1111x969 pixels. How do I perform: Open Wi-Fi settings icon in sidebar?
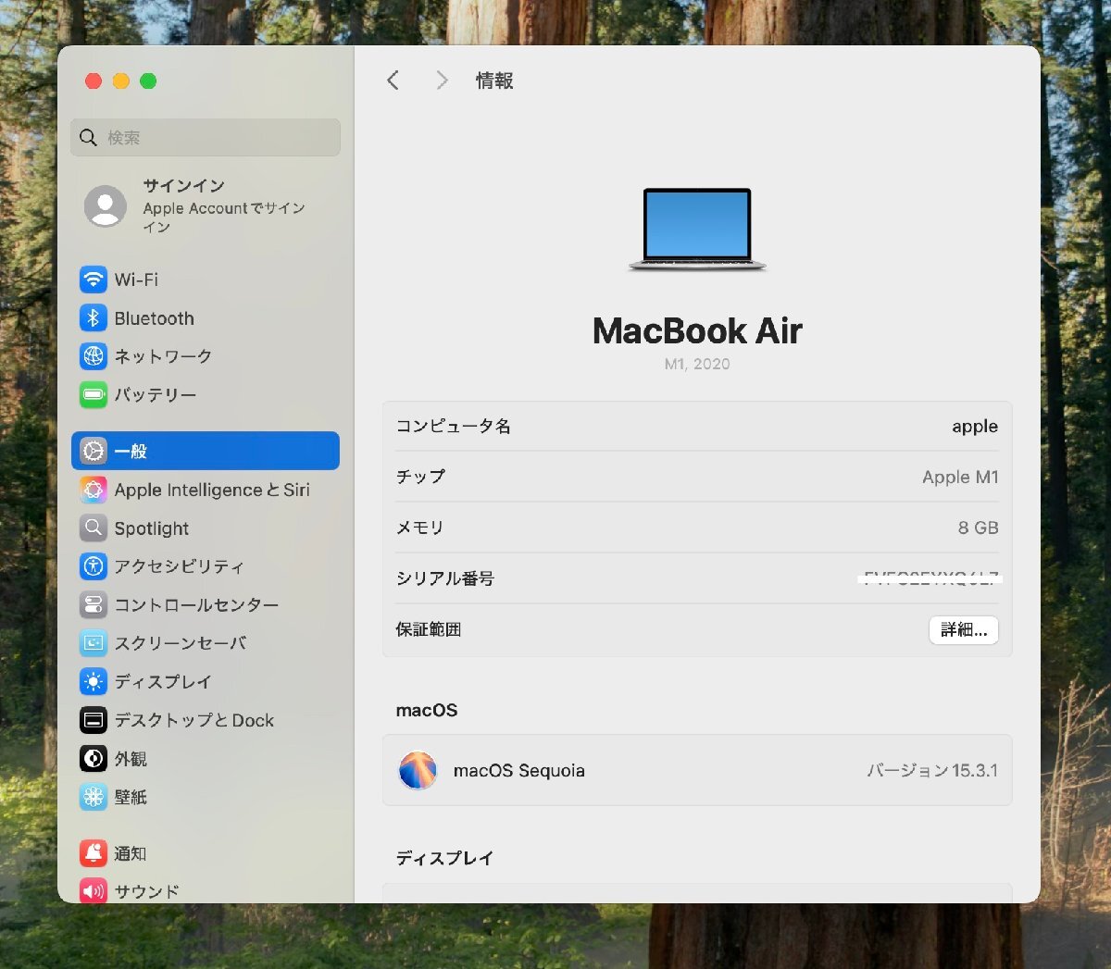(94, 280)
